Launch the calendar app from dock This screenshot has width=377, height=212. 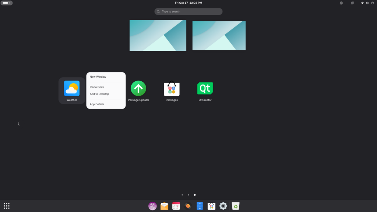coord(176,206)
